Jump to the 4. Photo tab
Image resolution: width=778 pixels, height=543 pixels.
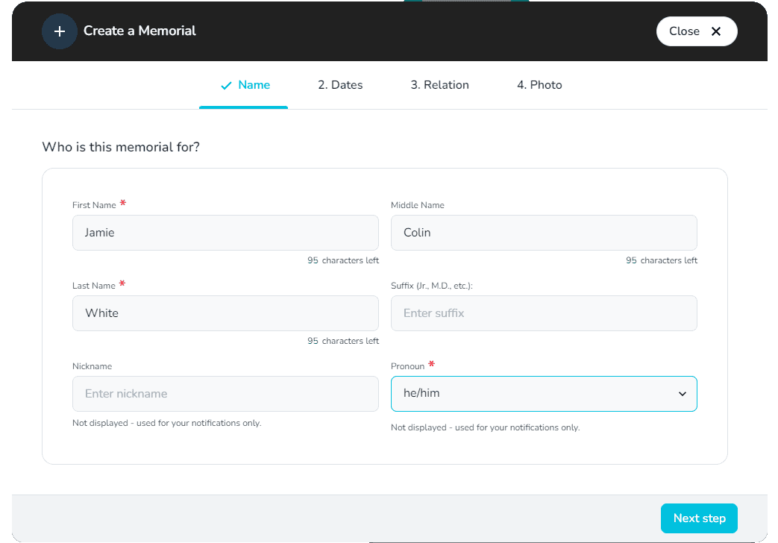pyautogui.click(x=539, y=85)
